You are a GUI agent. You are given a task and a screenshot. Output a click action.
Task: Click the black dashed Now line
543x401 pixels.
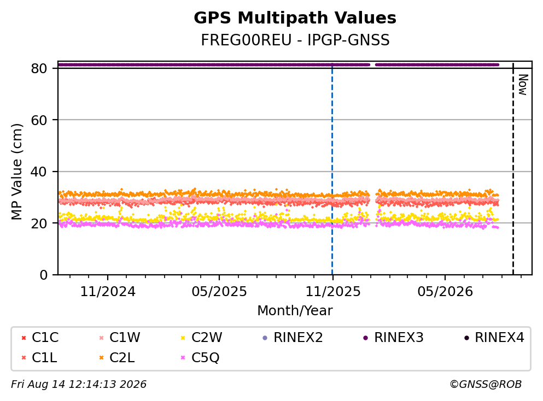tap(513, 169)
